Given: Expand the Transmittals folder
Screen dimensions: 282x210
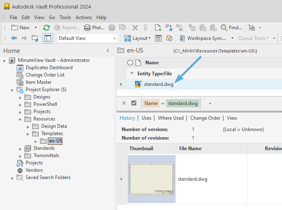Looking at the screenshot, I should 20,156.
